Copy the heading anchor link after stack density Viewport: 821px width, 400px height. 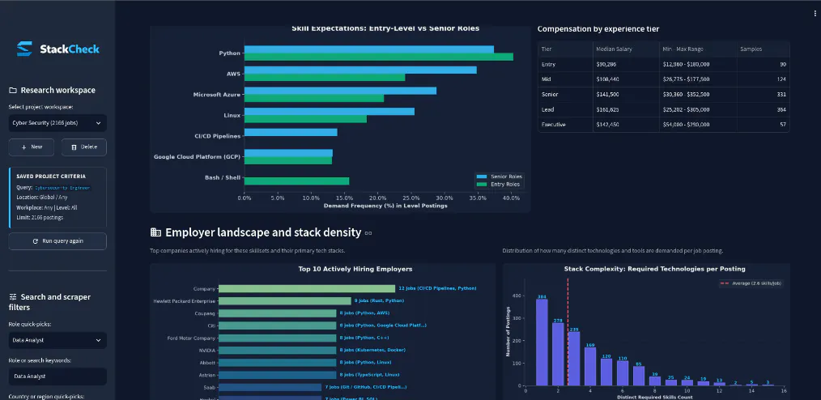pos(368,233)
